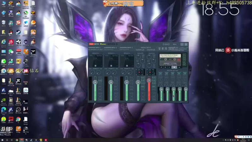Toggle B1 bus on second virtual input
Screen dimensions: 252x142
pyautogui.click(x=154, y=86)
